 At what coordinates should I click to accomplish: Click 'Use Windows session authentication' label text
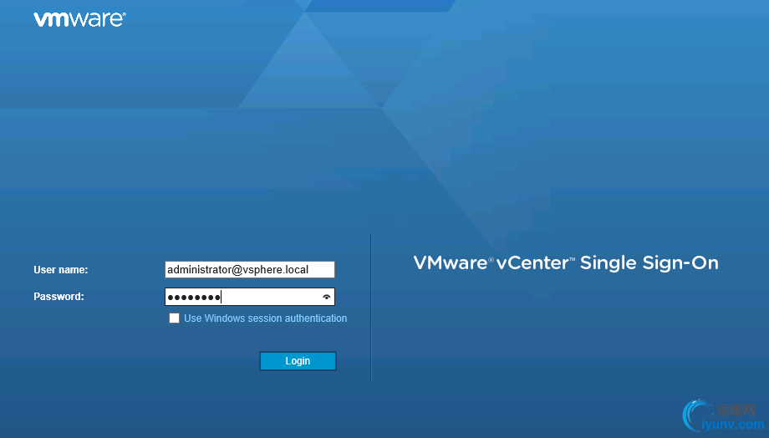click(x=265, y=318)
